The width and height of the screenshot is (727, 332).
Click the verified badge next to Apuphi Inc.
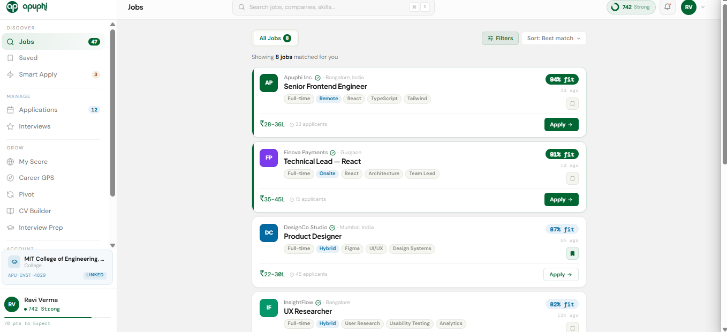tap(318, 78)
